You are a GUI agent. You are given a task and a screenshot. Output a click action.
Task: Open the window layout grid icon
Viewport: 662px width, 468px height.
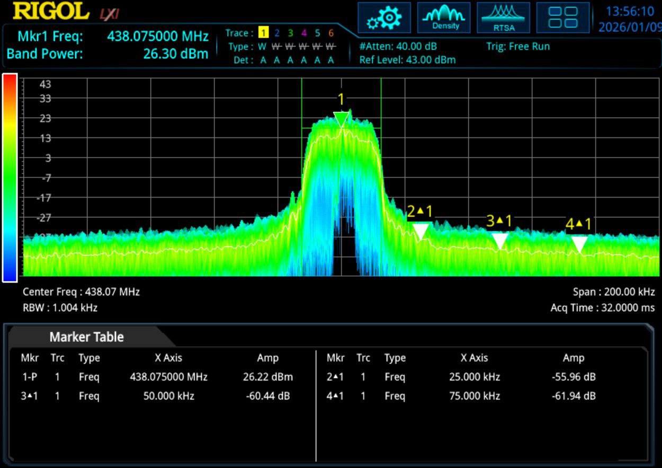pyautogui.click(x=563, y=18)
